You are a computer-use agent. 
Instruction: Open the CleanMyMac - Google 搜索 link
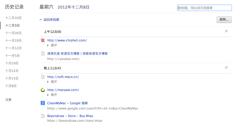click(67, 103)
